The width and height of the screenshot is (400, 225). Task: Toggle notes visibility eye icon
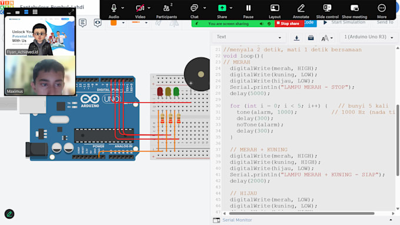click(98, 23)
